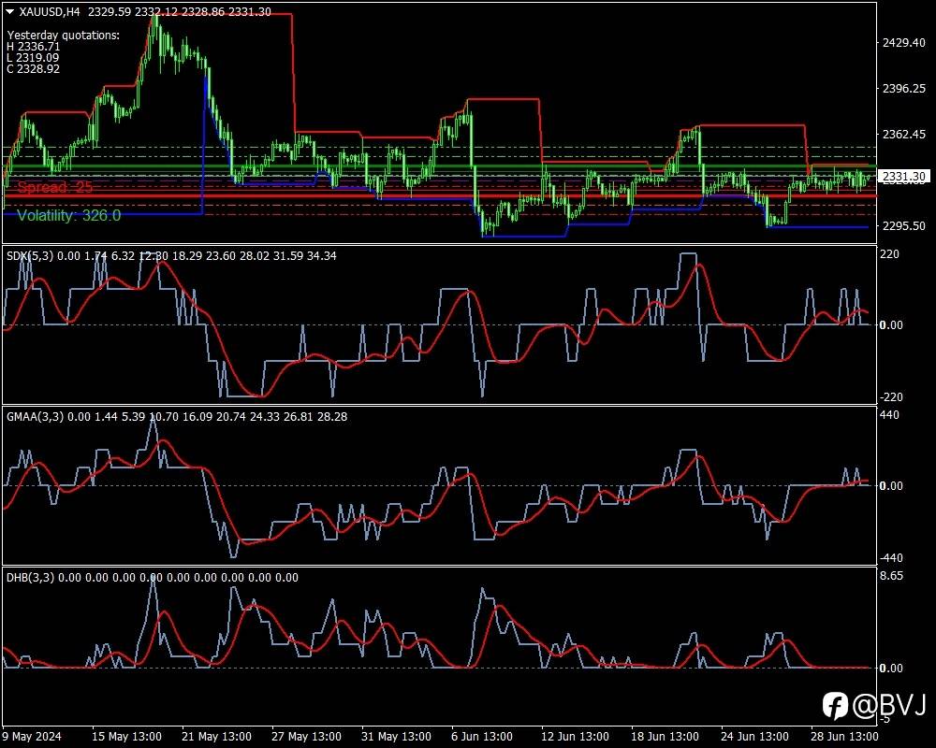
Task: Click the 220 level on SDX scale
Action: pos(889,254)
